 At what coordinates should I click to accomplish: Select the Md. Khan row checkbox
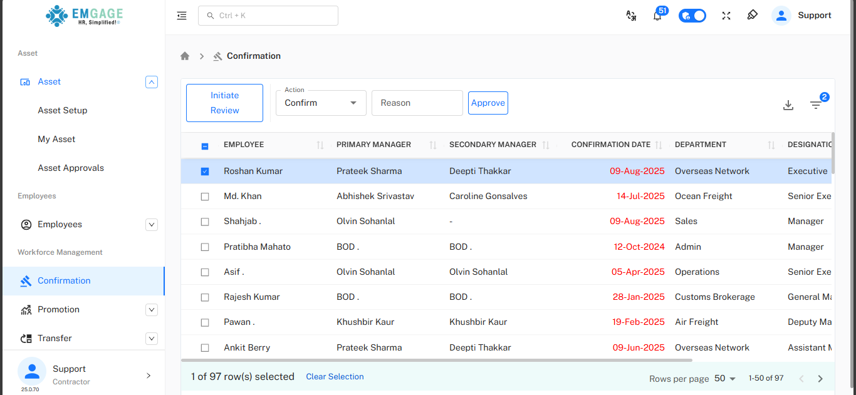205,197
